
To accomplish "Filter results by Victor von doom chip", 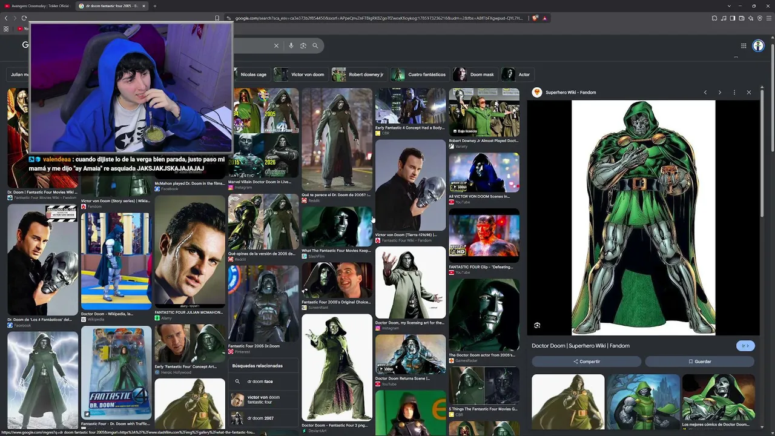I will tap(300, 74).
